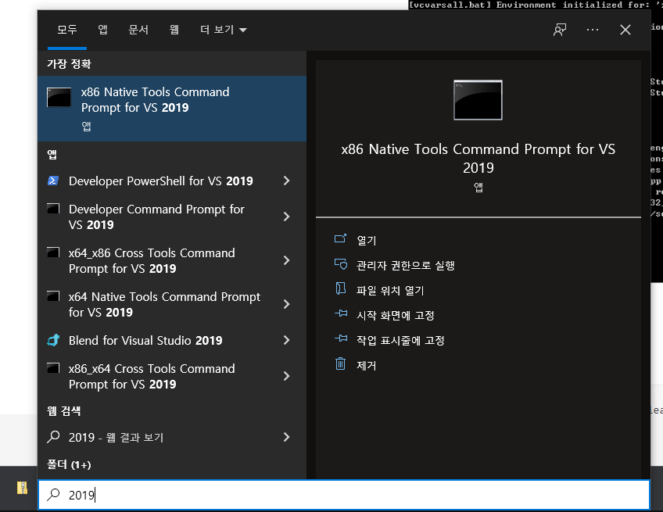
Task: Switch to the 모두 tab
Action: (x=67, y=30)
